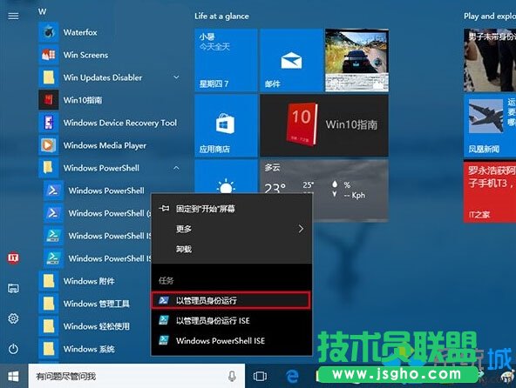Click Windows Device Recovery Tool icon
The image size is (516, 388).
[49, 123]
